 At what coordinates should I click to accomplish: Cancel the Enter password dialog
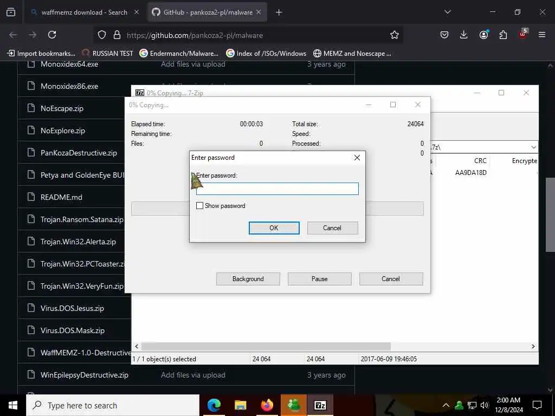332,228
